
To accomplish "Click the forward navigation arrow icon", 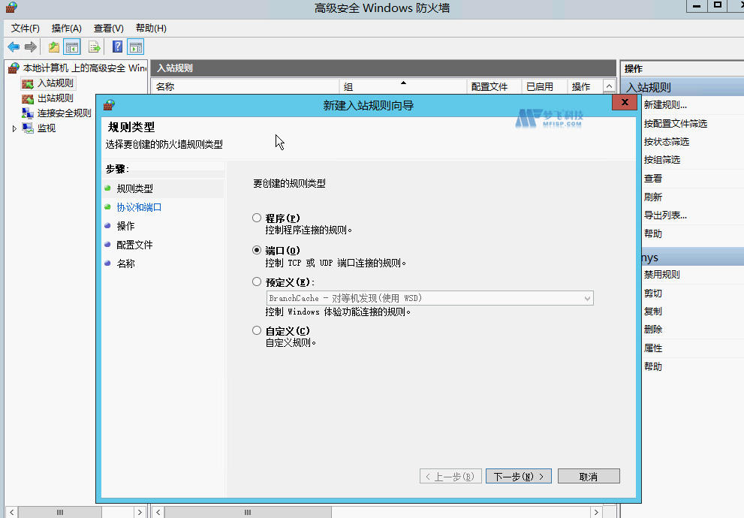I will [29, 47].
